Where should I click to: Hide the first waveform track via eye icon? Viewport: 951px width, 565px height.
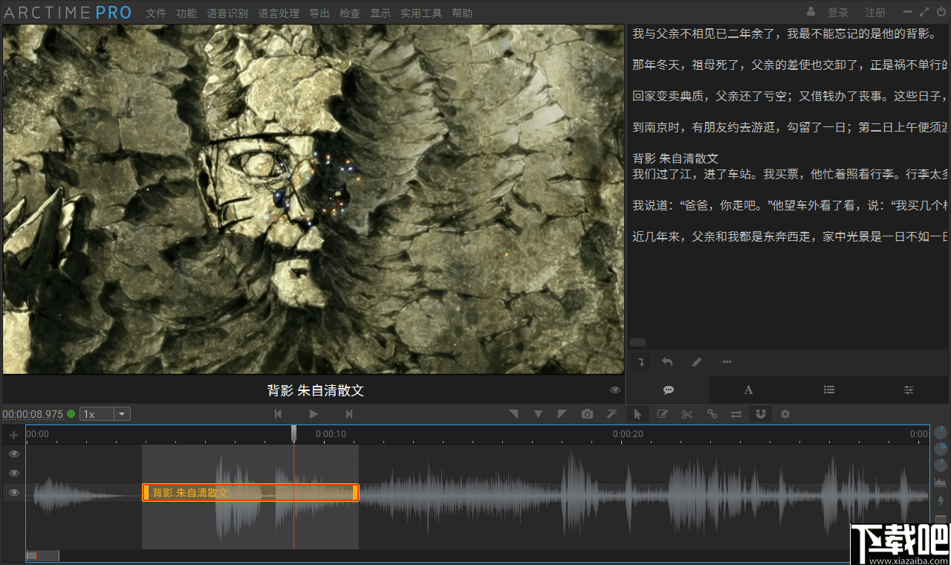click(x=13, y=453)
